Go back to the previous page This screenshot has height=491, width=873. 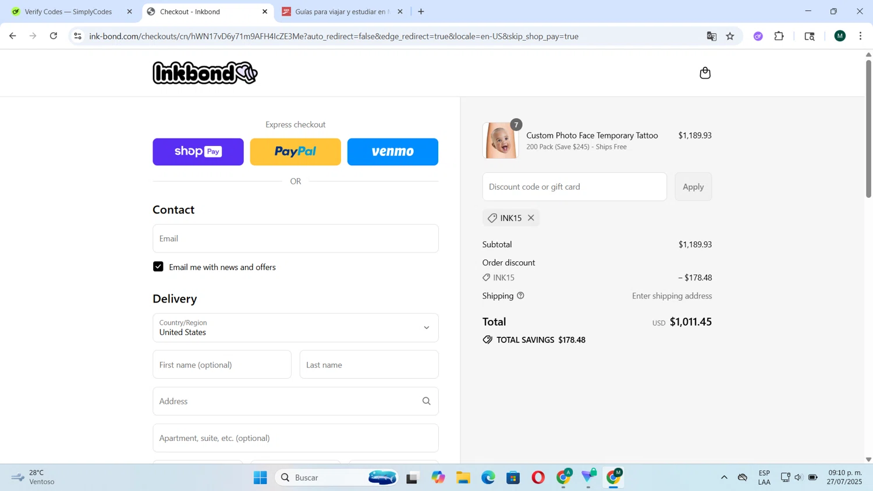[x=13, y=36]
